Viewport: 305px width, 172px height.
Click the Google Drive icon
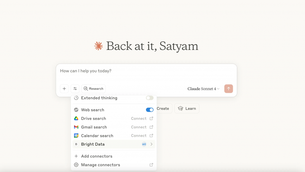click(x=76, y=119)
